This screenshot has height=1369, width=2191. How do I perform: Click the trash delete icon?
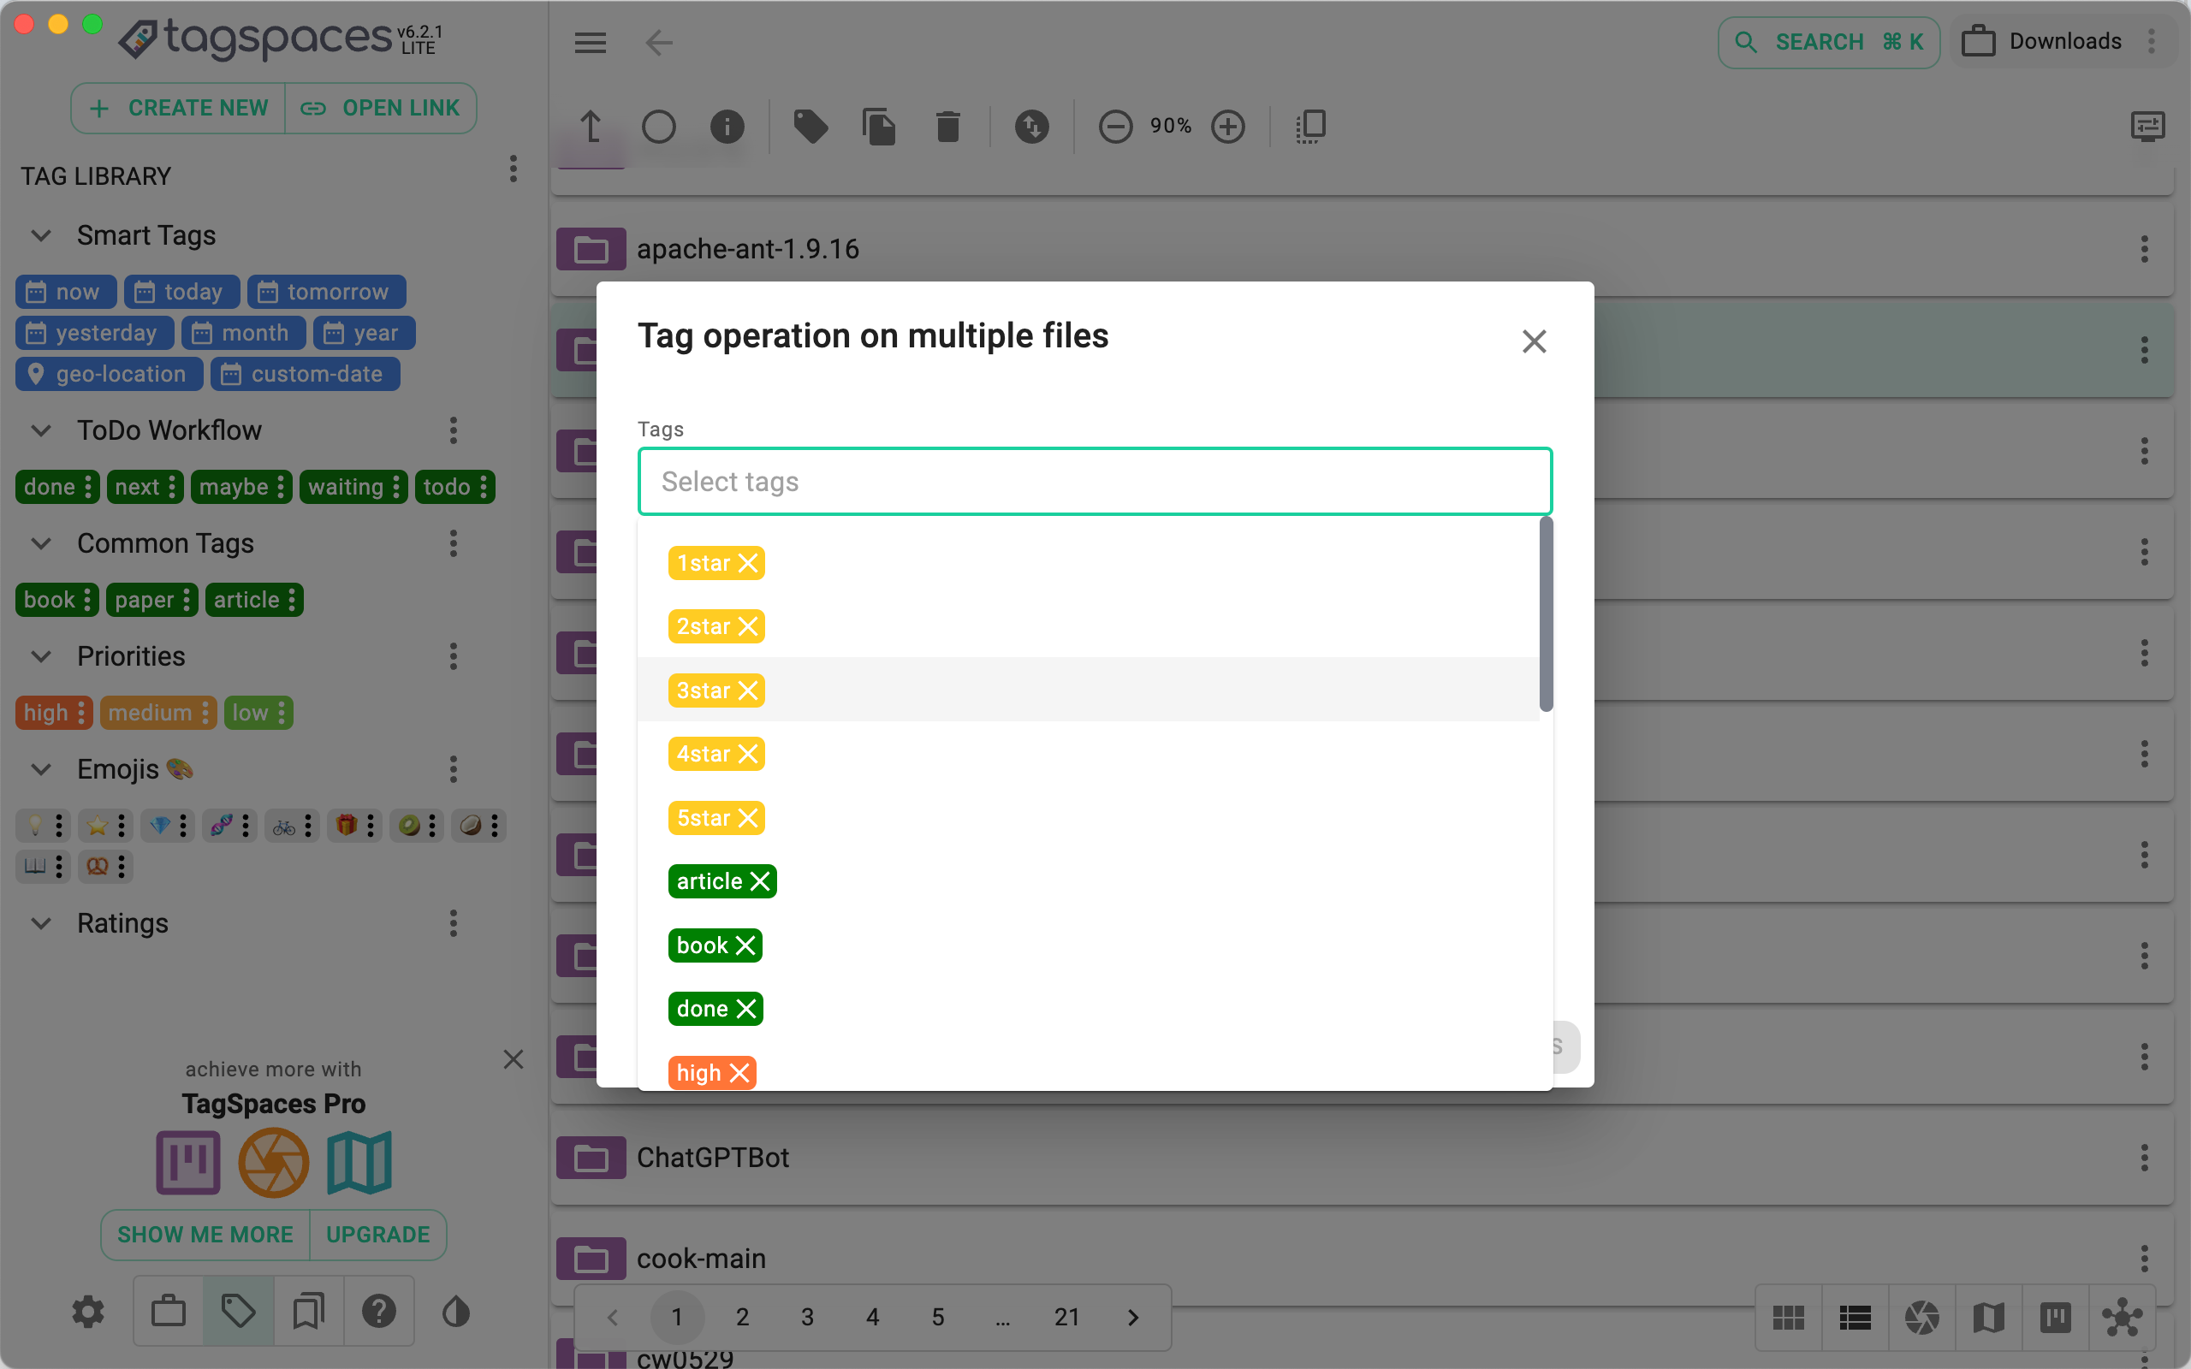(x=948, y=126)
